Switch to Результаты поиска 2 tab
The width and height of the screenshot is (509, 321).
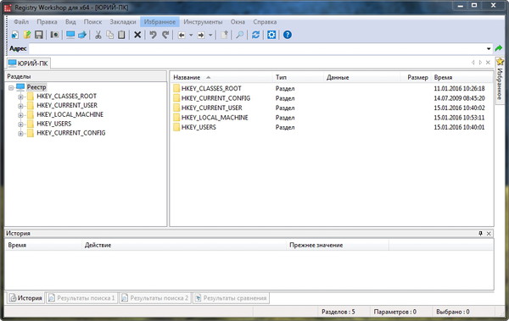tap(155, 298)
